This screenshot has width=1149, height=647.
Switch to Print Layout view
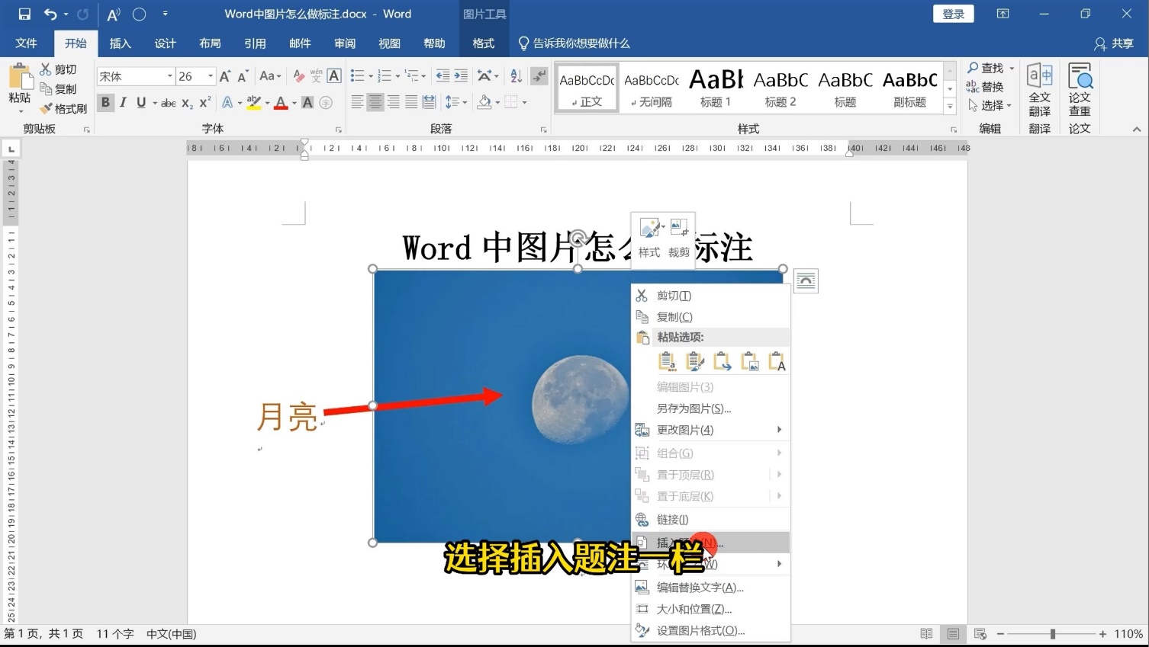953,634
